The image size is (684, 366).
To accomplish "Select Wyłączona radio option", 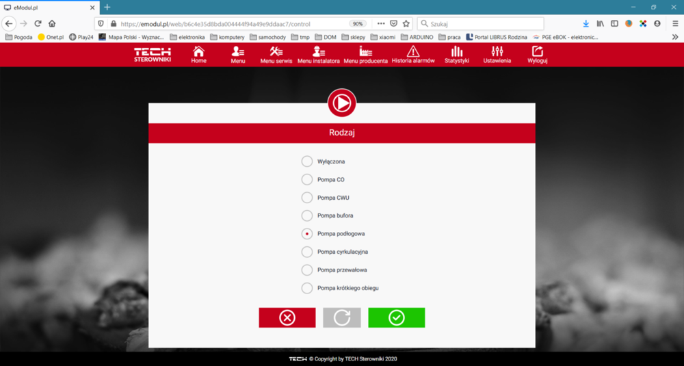I will click(307, 161).
